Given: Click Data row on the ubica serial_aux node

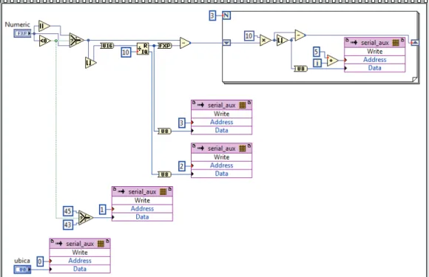Looking at the screenshot, I should click(80, 269).
